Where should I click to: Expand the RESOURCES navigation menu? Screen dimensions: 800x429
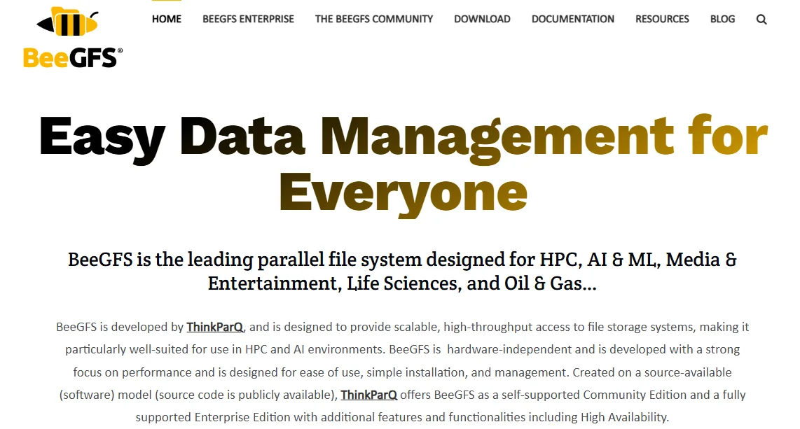point(662,19)
